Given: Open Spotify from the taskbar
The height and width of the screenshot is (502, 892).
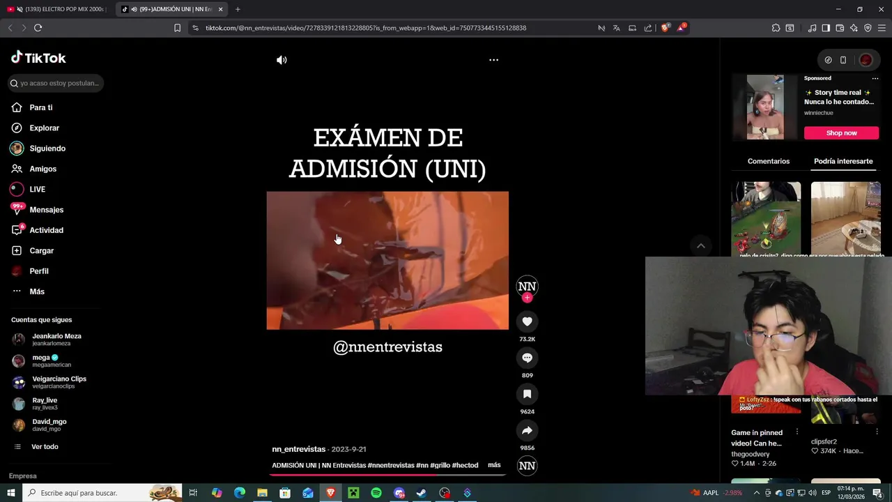Looking at the screenshot, I should coord(376,493).
